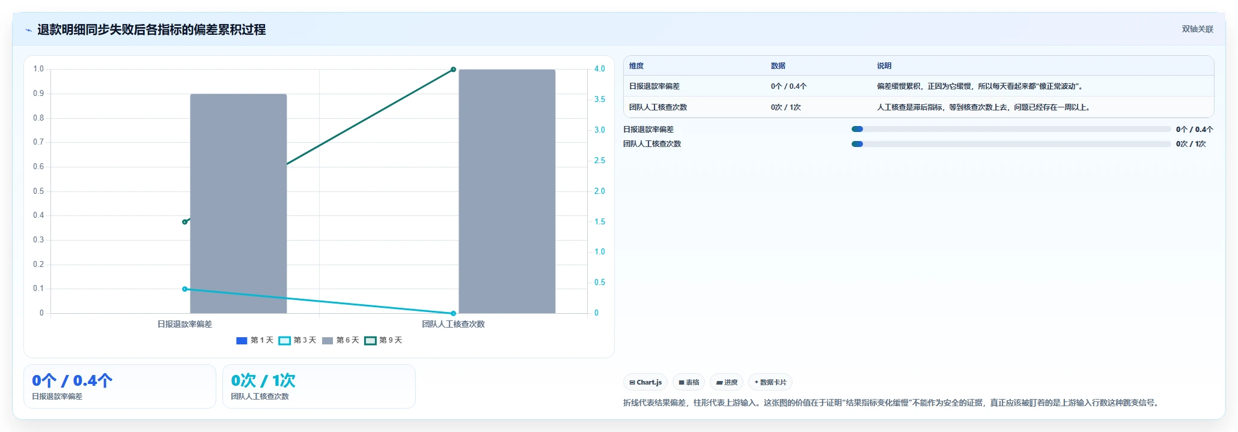Click the title 退款明细同步失败后各指标的偏差累积过程
This screenshot has height=432, width=1238.
pos(151,29)
